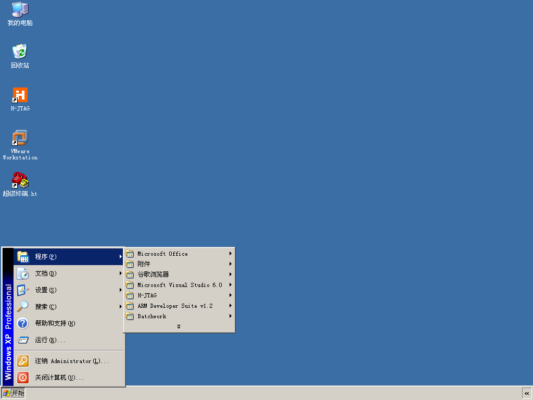Choose 注销 Administrator(L)... entry
Screen dimensions: 533x400
coord(69,361)
